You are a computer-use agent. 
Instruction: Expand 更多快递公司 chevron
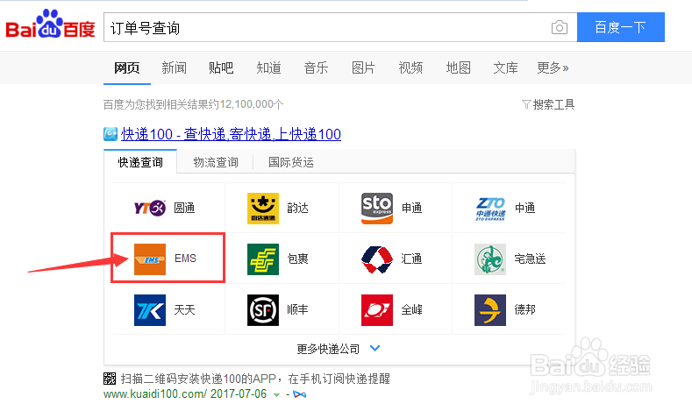tap(375, 348)
